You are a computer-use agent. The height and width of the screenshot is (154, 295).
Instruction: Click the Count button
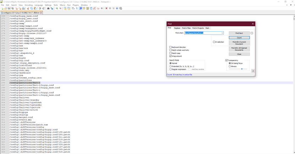(x=239, y=38)
